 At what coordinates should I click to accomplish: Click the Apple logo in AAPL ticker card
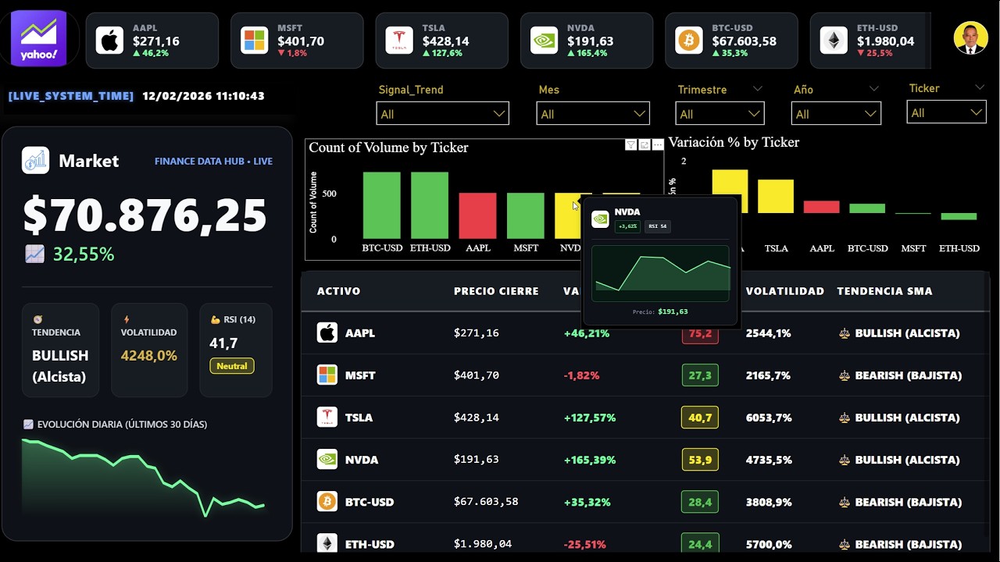pyautogui.click(x=109, y=41)
